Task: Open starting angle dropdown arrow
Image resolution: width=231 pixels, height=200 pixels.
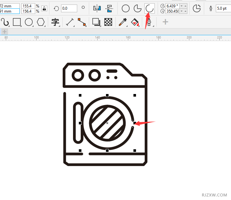Action: [x=182, y=6]
